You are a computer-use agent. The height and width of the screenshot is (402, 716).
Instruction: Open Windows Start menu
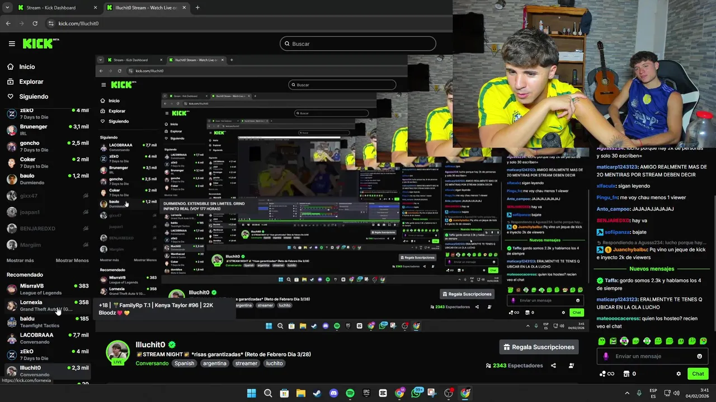(x=251, y=393)
